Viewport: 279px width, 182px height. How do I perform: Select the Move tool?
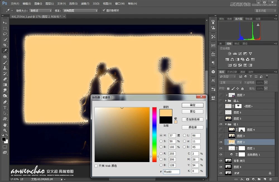pos(5,23)
